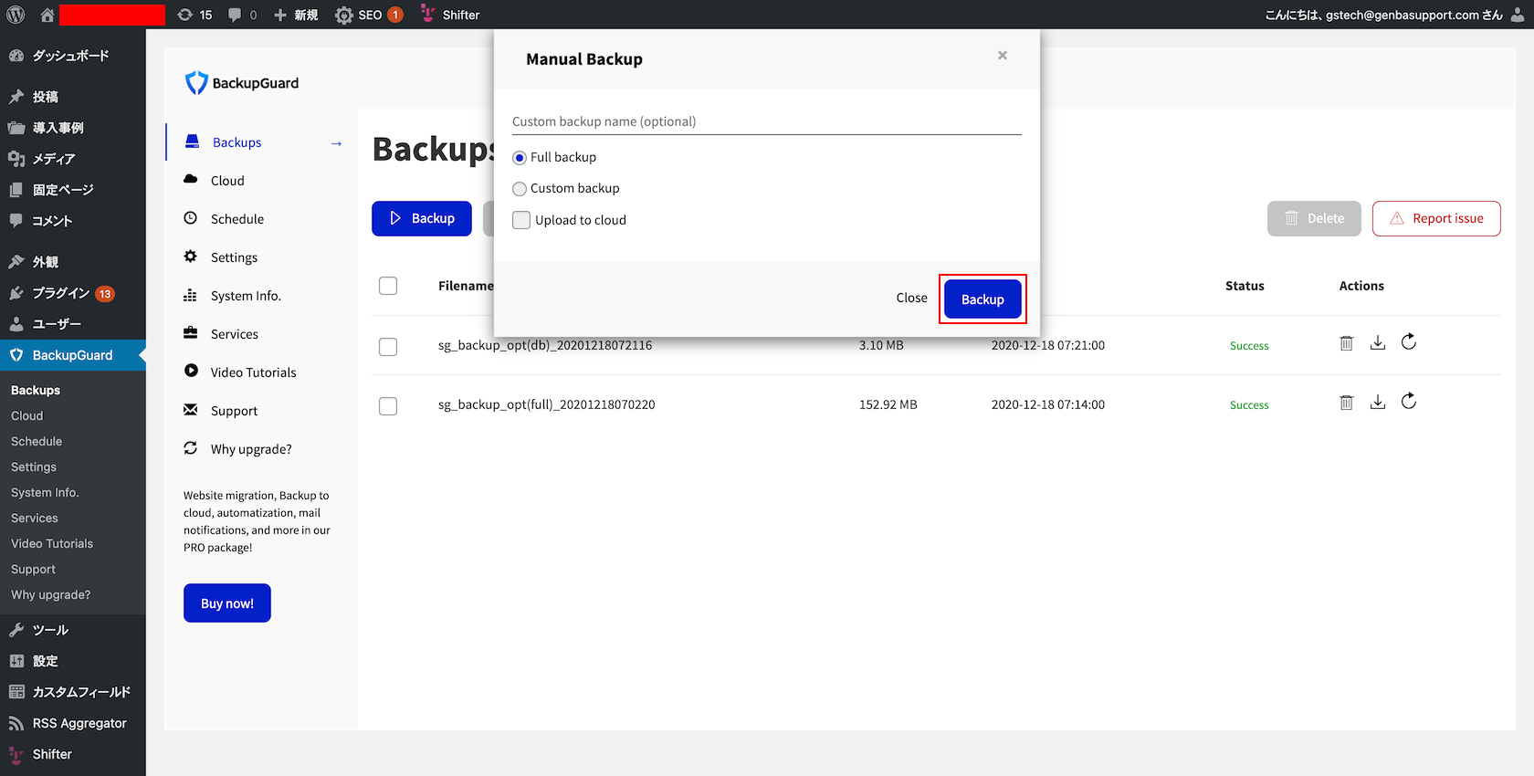Download the sg_backup_opt(full) backup
The width and height of the screenshot is (1534, 776).
tap(1378, 402)
